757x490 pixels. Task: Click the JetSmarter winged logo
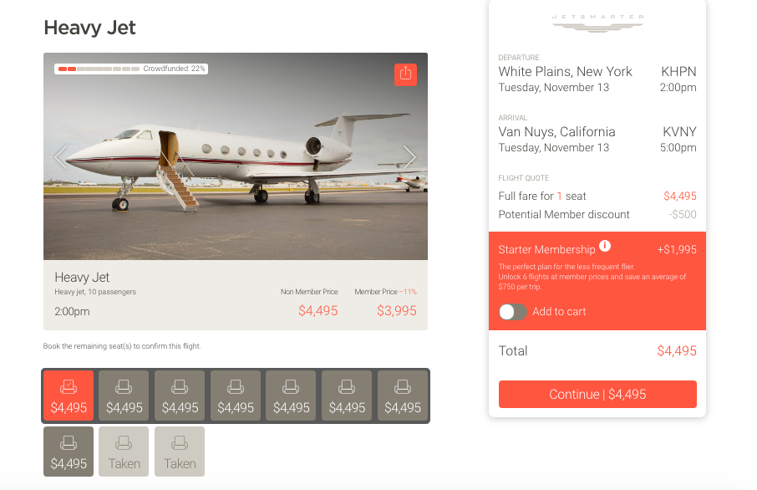[x=597, y=23]
